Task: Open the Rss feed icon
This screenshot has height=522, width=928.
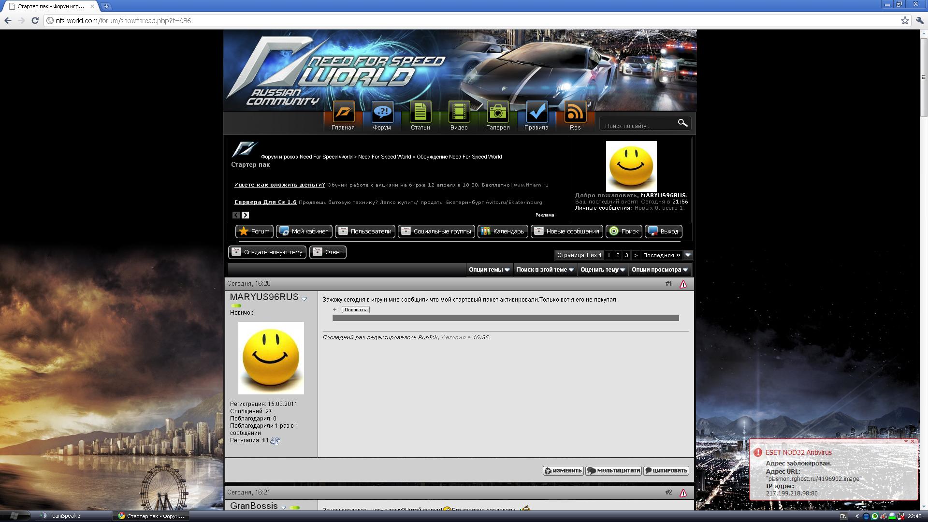Action: tap(575, 112)
